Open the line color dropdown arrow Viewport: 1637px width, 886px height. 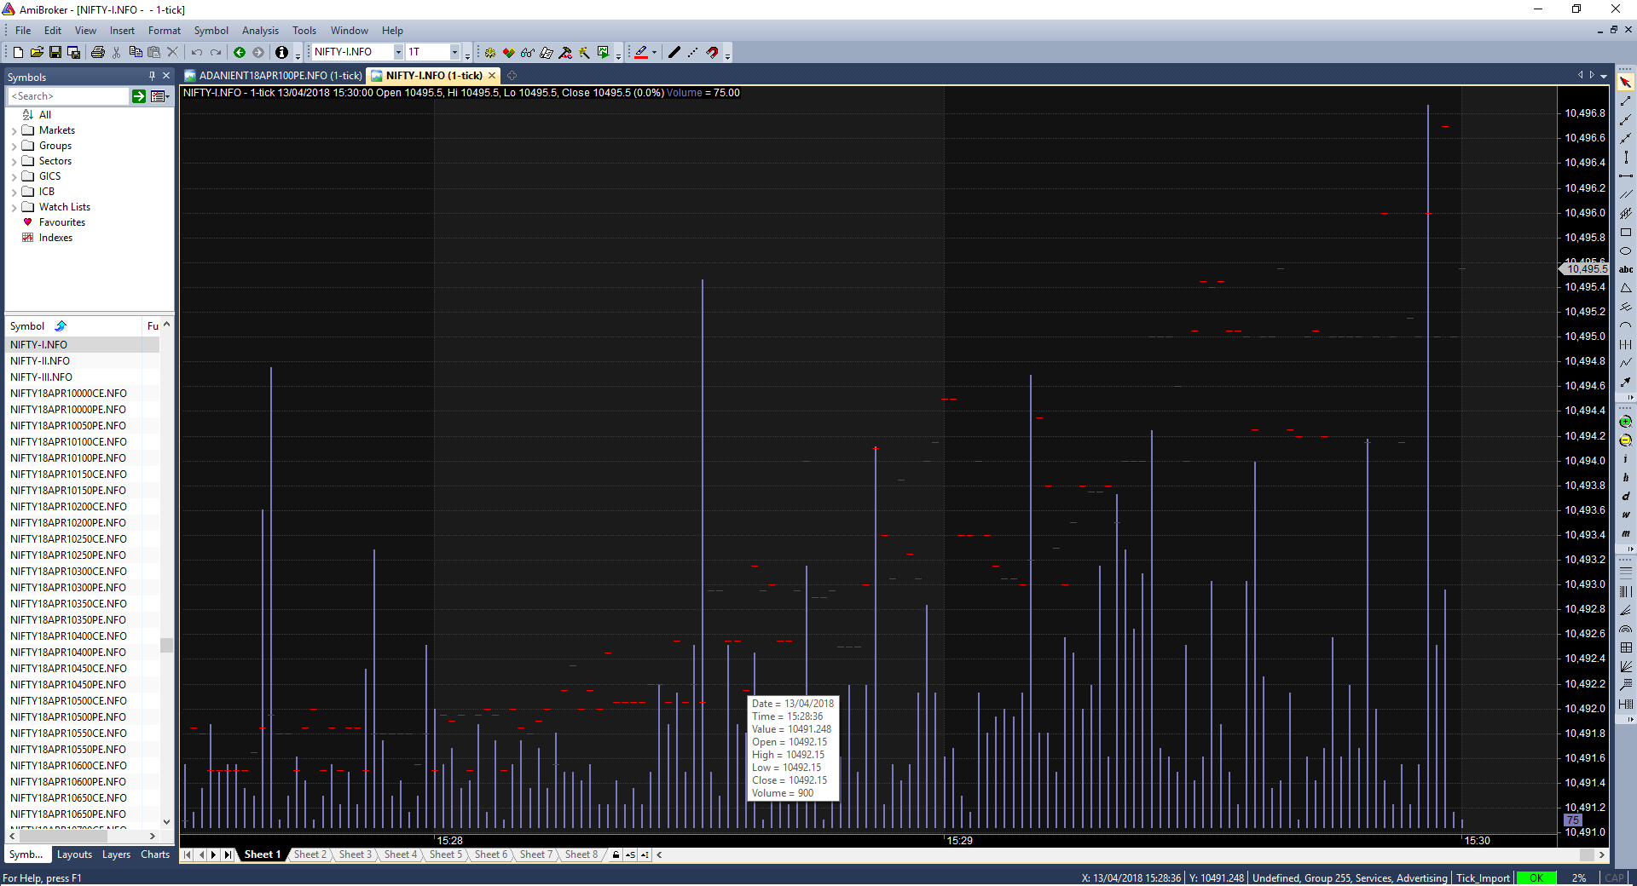[x=654, y=53]
